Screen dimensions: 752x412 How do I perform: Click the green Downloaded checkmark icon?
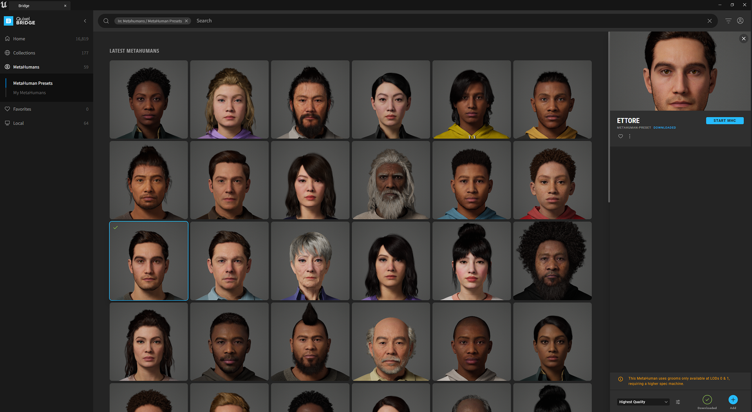point(707,399)
